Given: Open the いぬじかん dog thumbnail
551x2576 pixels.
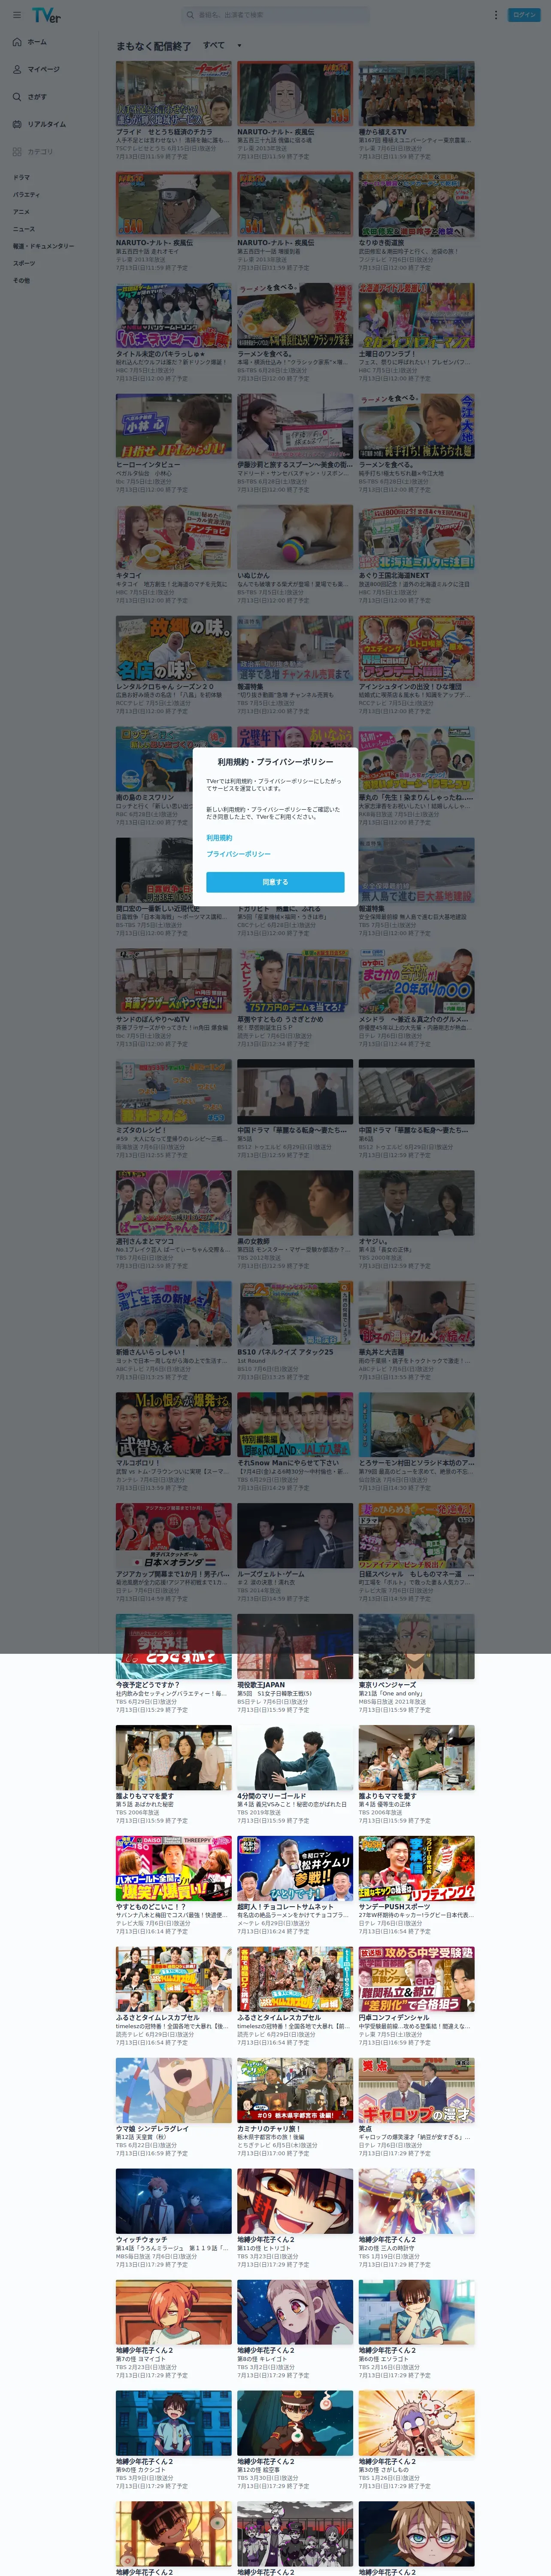Looking at the screenshot, I should (295, 537).
